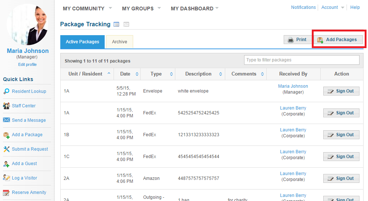This screenshot has width=368, height=201.
Task: Click the Submit a Request tools icon
Action: tap(6, 149)
